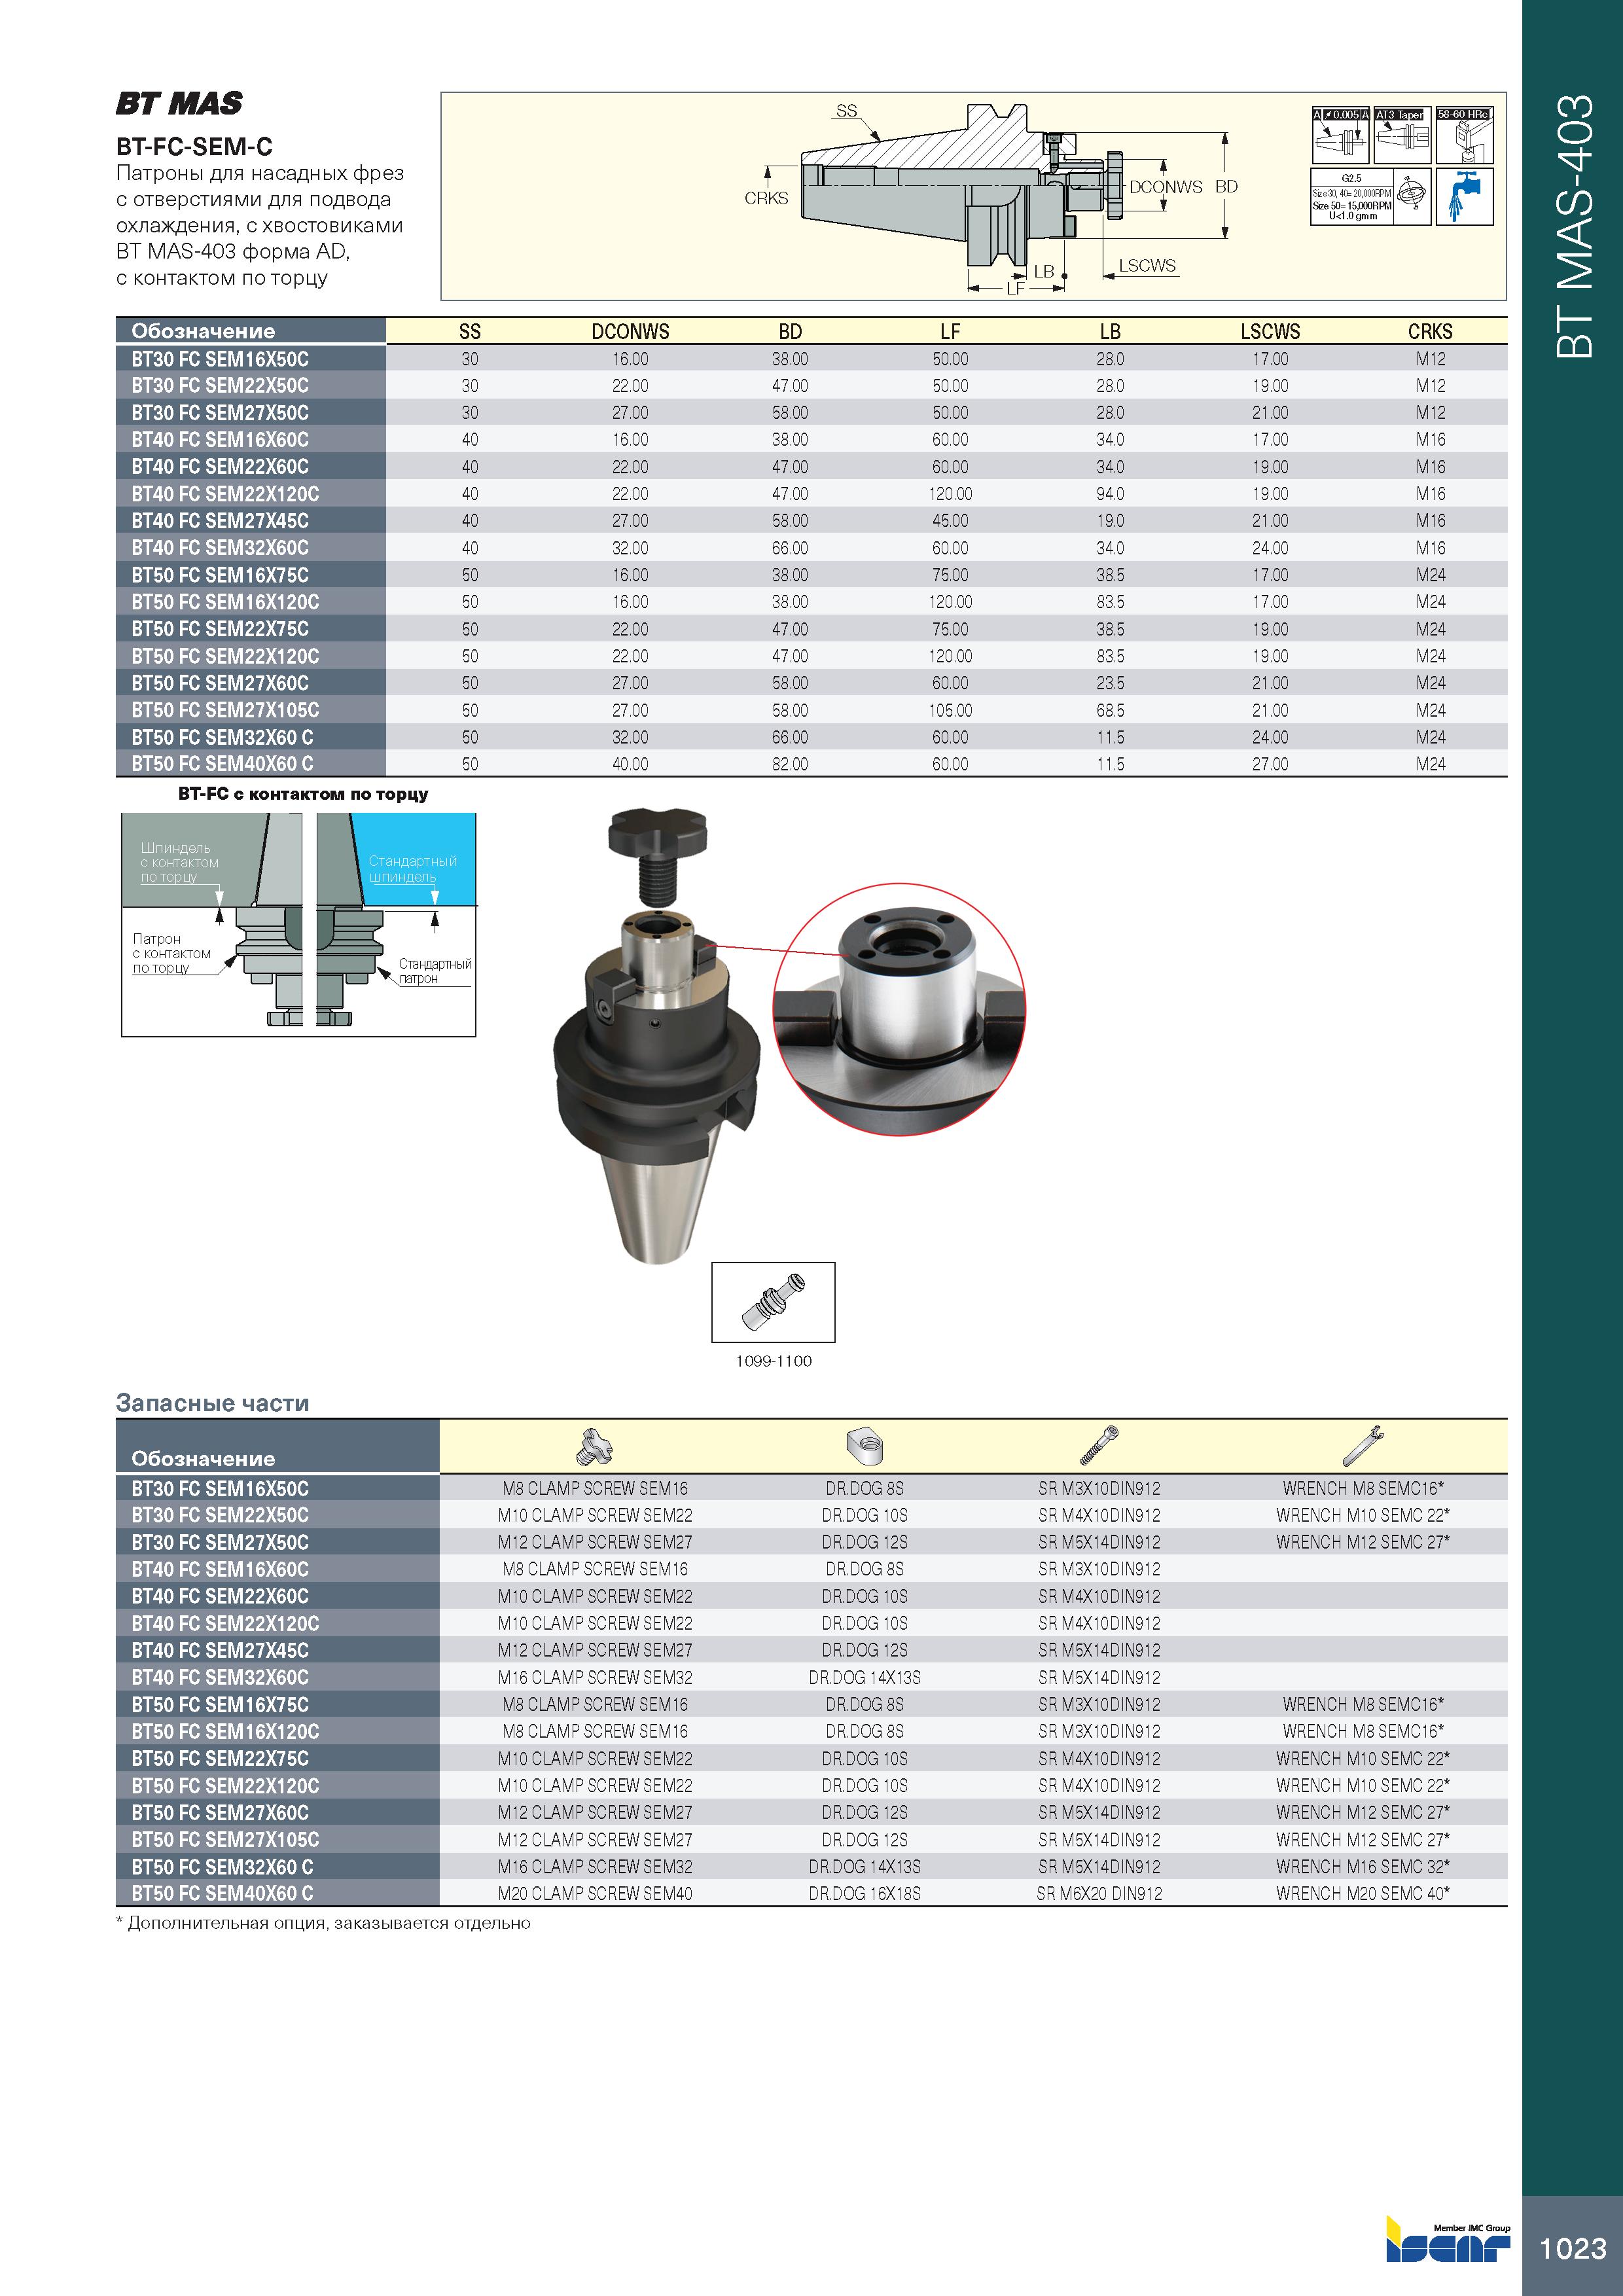The image size is (1623, 2296).
Task: Click the LSCWS label in the technical drawing
Action: click(1147, 265)
